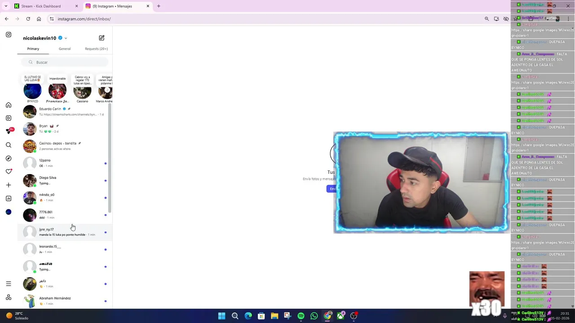The image size is (575, 323).
Task: Open the Requests (20+) tab
Action: click(x=96, y=49)
